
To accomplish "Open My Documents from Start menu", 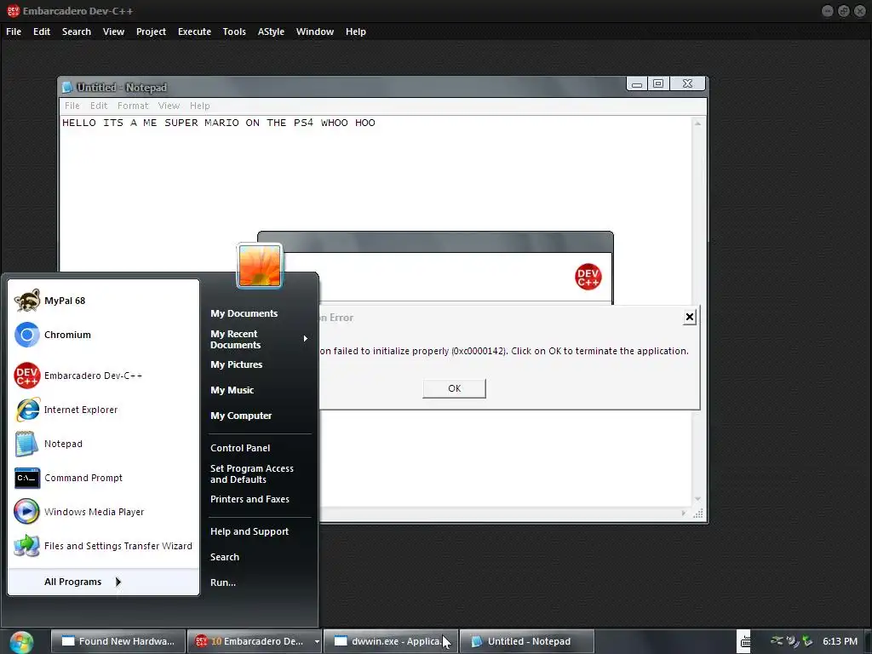I will tap(244, 313).
